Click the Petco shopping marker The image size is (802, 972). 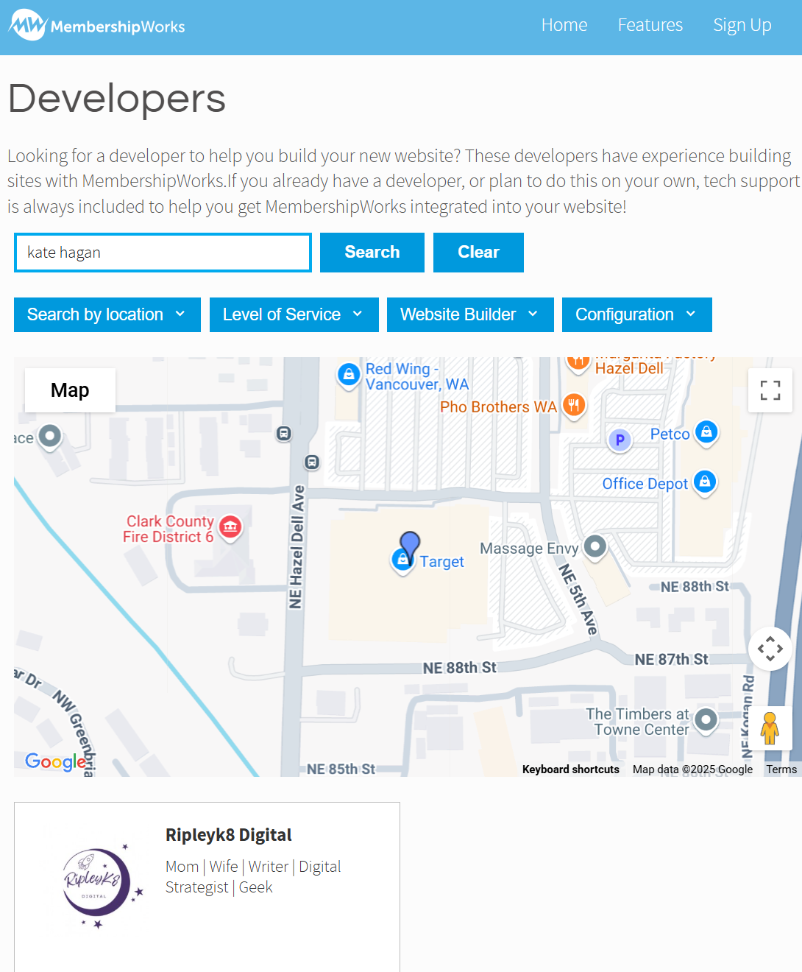click(706, 432)
